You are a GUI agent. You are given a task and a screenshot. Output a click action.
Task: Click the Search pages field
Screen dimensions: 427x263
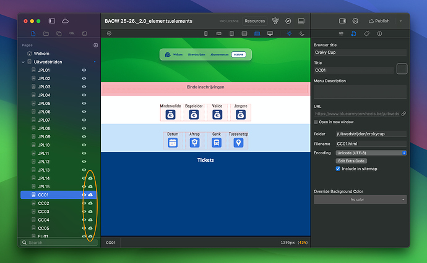coord(59,243)
